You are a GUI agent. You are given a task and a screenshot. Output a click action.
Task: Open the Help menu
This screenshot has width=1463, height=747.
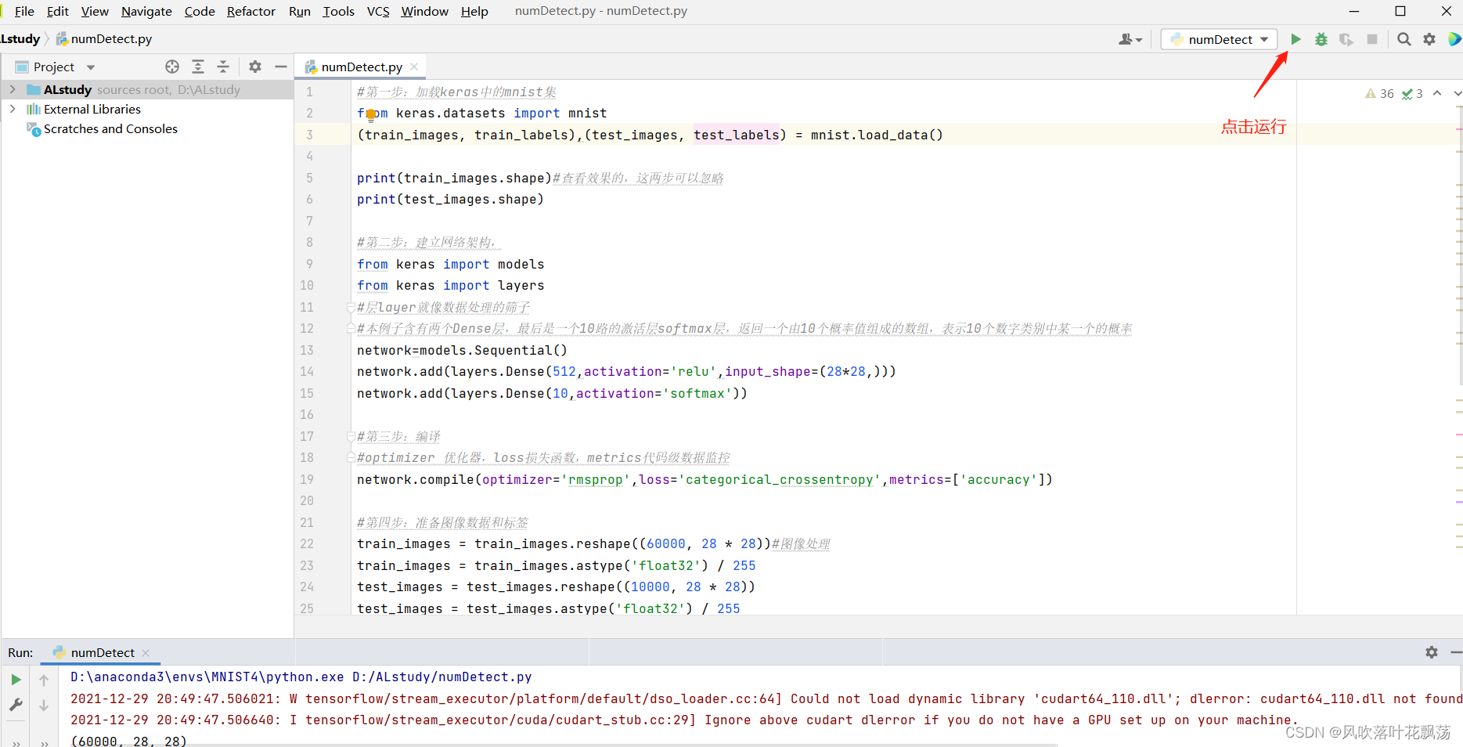click(x=474, y=11)
